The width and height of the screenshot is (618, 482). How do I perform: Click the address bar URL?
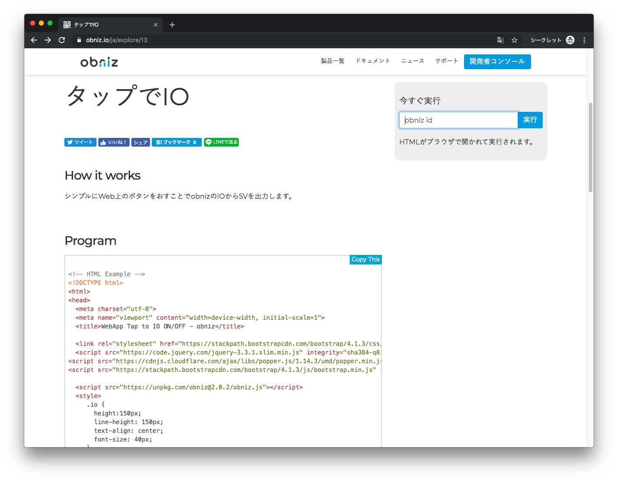coord(117,40)
